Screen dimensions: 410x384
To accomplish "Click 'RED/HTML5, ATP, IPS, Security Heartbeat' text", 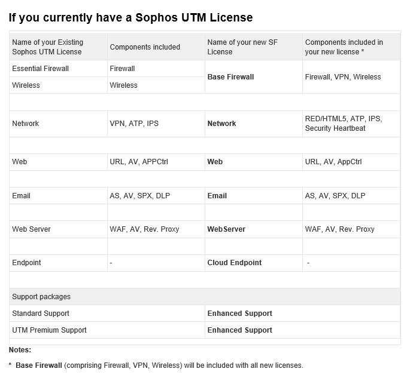I will (x=344, y=124).
